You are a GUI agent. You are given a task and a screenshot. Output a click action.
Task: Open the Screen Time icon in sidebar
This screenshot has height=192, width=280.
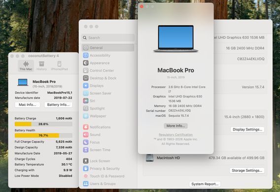point(86,150)
